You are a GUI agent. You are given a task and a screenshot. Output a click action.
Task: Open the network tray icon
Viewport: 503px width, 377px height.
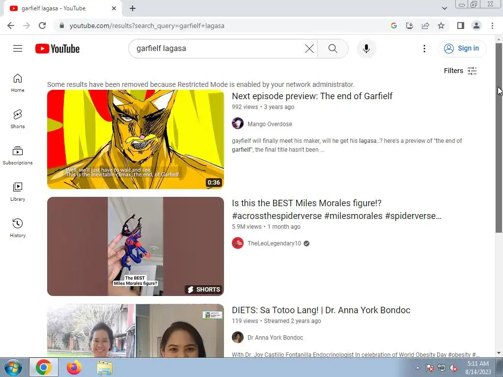[442, 368]
